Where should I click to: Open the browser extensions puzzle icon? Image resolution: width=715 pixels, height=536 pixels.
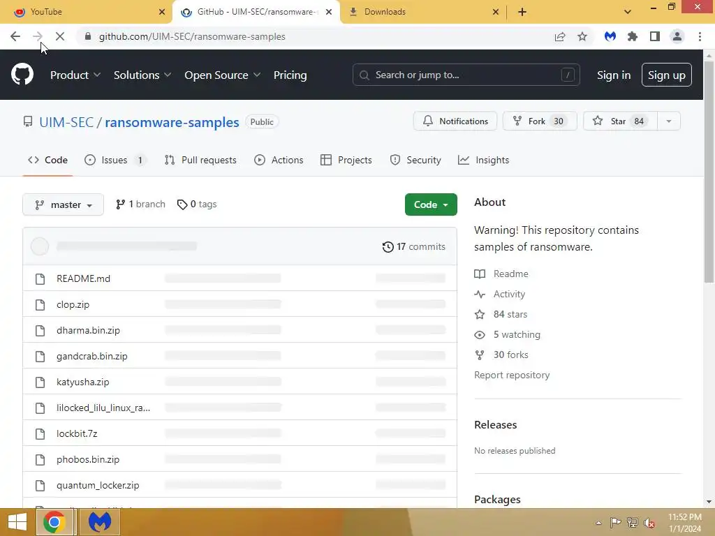[x=633, y=36]
